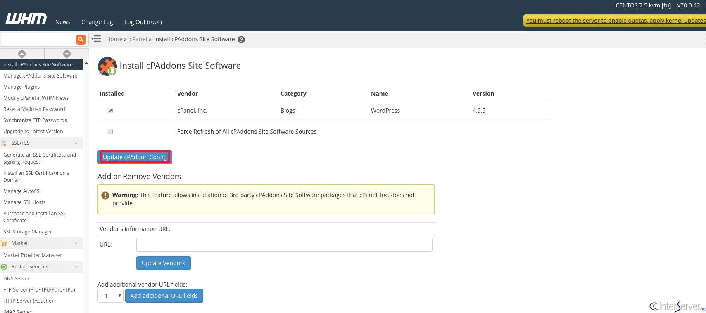Viewport: 706px width, 313px height.
Task: Click the cPAddons puzzle piece icon
Action: point(107,66)
